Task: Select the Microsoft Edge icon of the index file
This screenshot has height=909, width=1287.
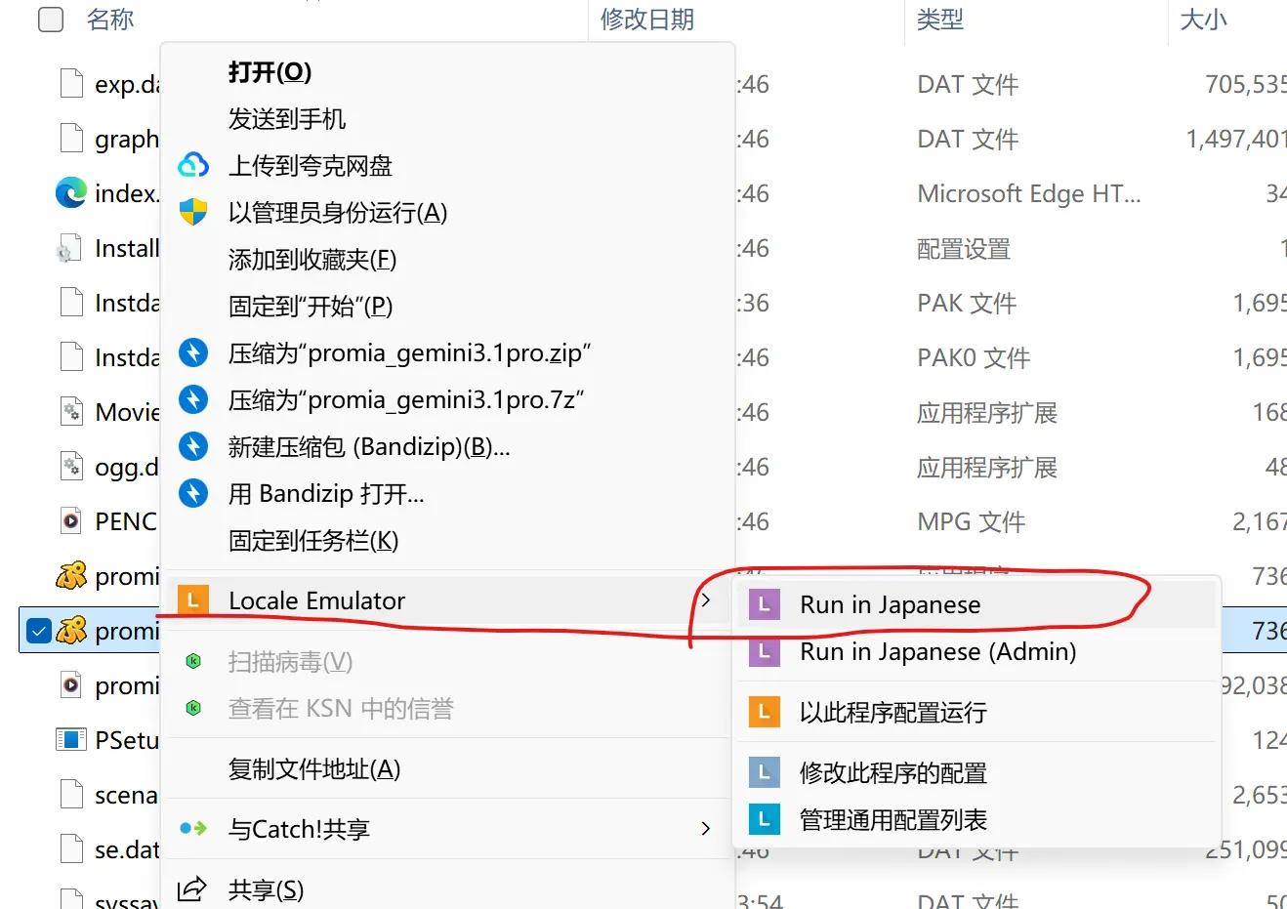Action: (71, 193)
